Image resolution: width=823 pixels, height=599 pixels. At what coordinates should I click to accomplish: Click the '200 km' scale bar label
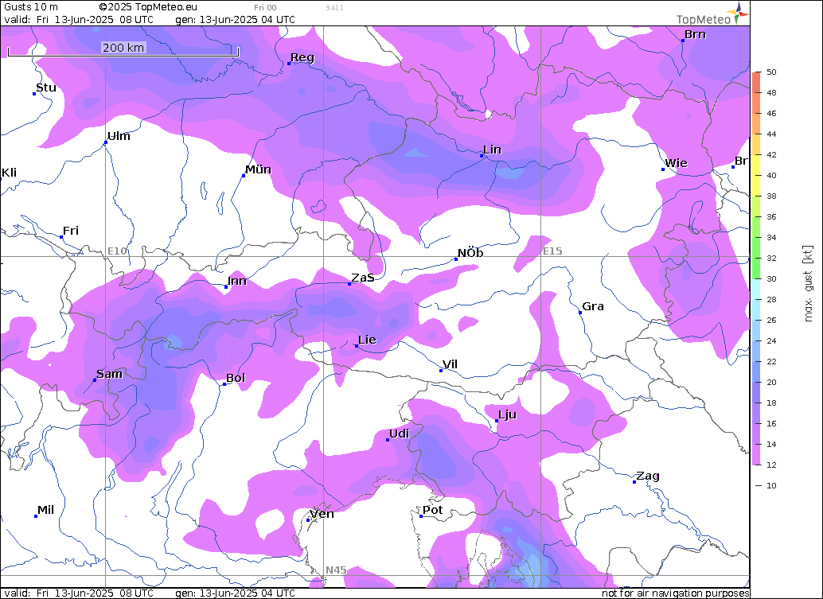[123, 47]
